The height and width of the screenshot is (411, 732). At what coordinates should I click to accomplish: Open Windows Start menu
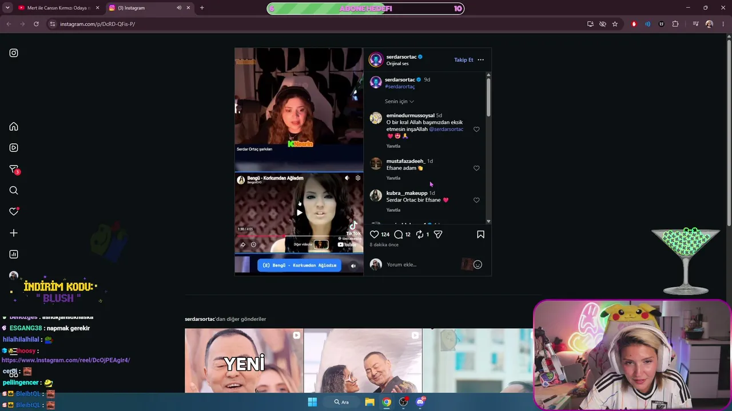(x=312, y=402)
